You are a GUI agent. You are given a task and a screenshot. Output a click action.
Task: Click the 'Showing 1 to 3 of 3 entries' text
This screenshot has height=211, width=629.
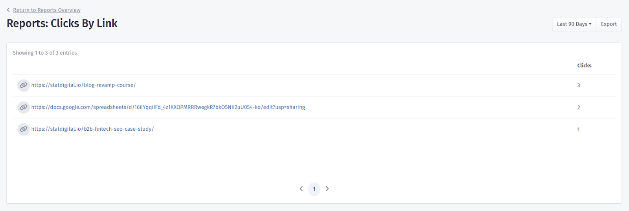point(45,53)
